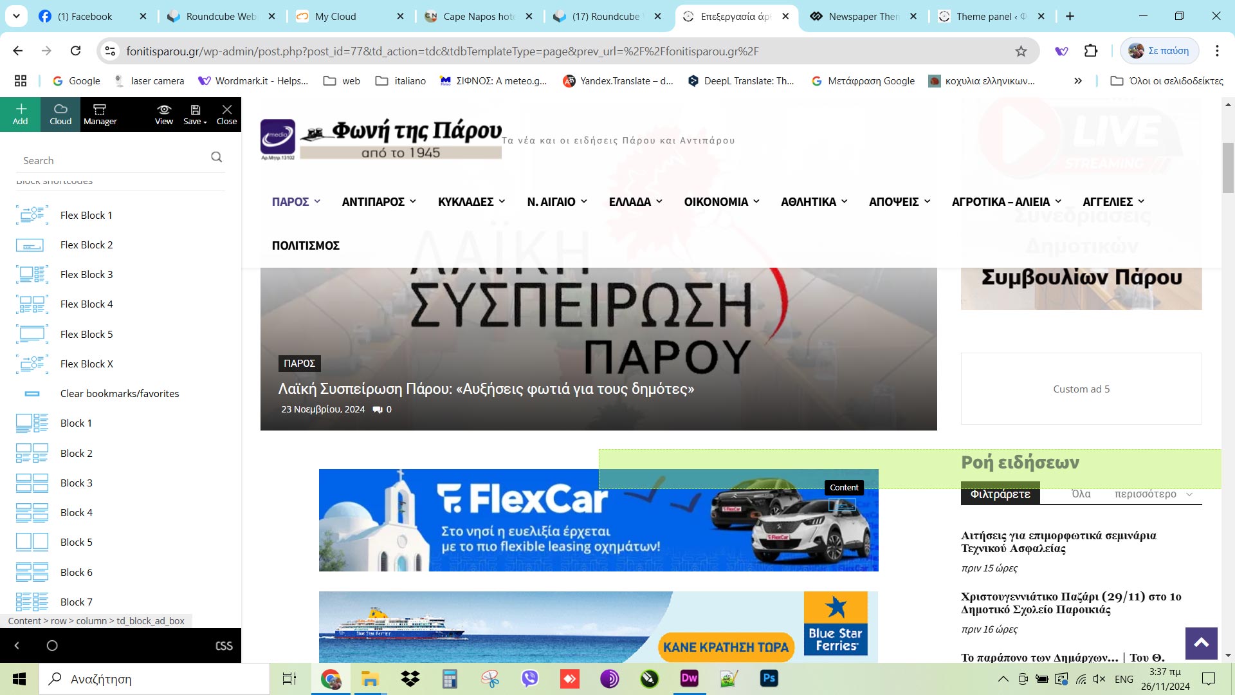Click the scroll-to-top arrow button

[x=1201, y=643]
